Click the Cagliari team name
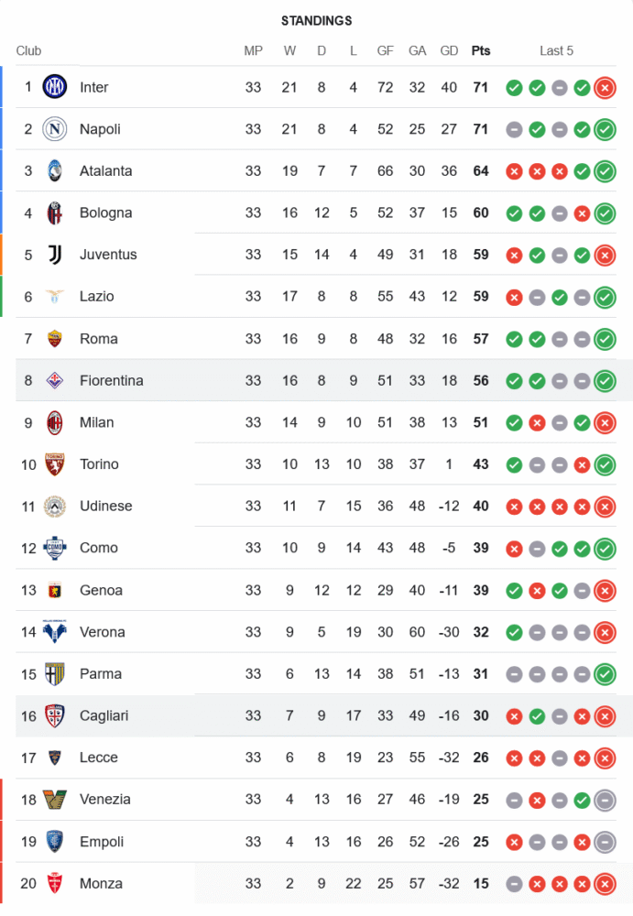Viewport: 633px width, 916px height. (x=105, y=715)
